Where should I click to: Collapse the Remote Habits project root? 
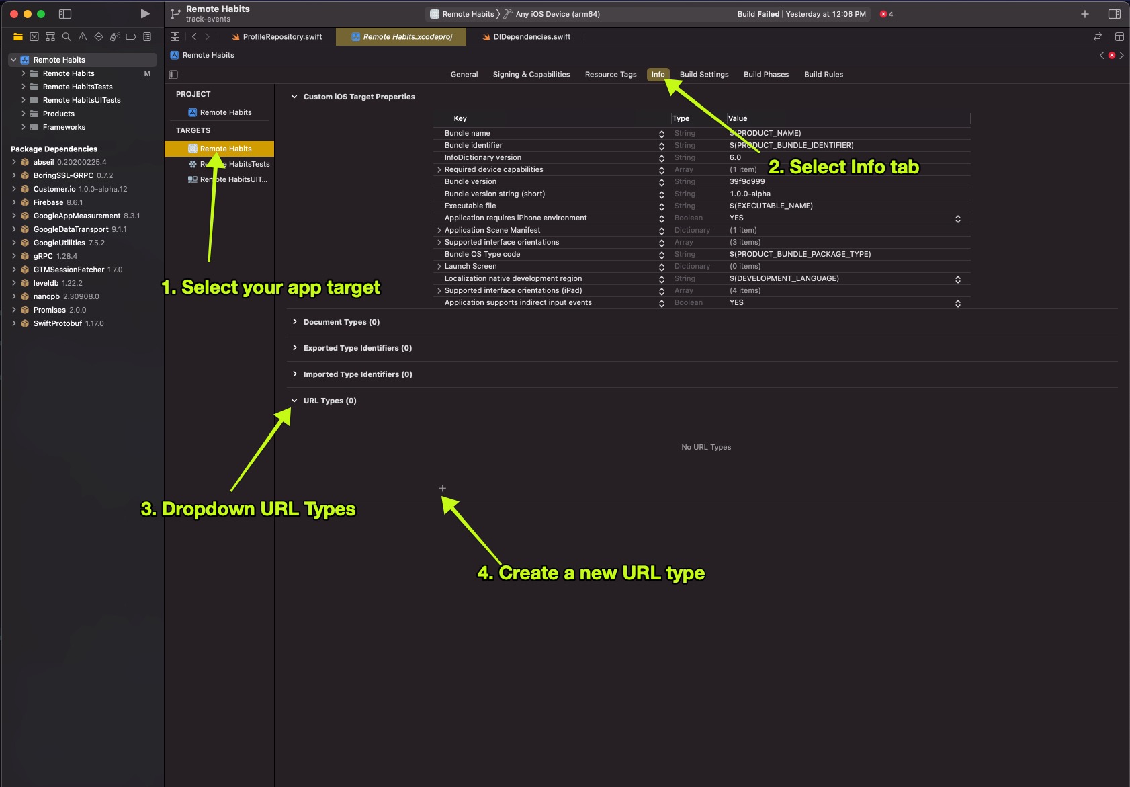13,60
